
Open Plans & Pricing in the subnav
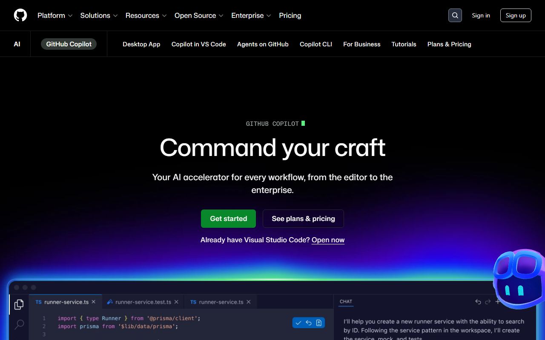pyautogui.click(x=449, y=44)
